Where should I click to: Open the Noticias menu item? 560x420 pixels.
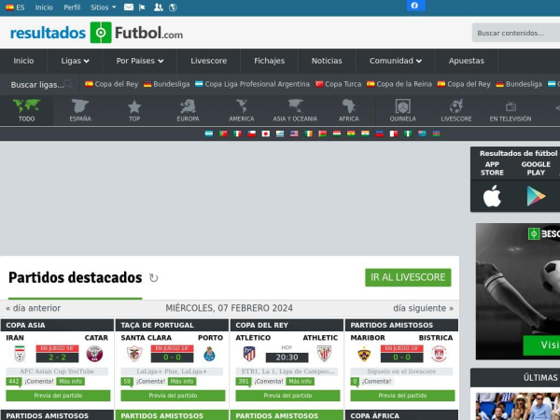pos(327,61)
